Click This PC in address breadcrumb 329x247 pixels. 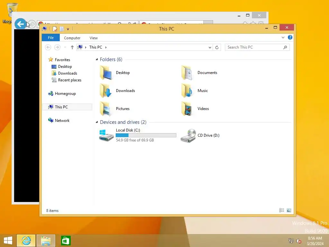[96, 47]
